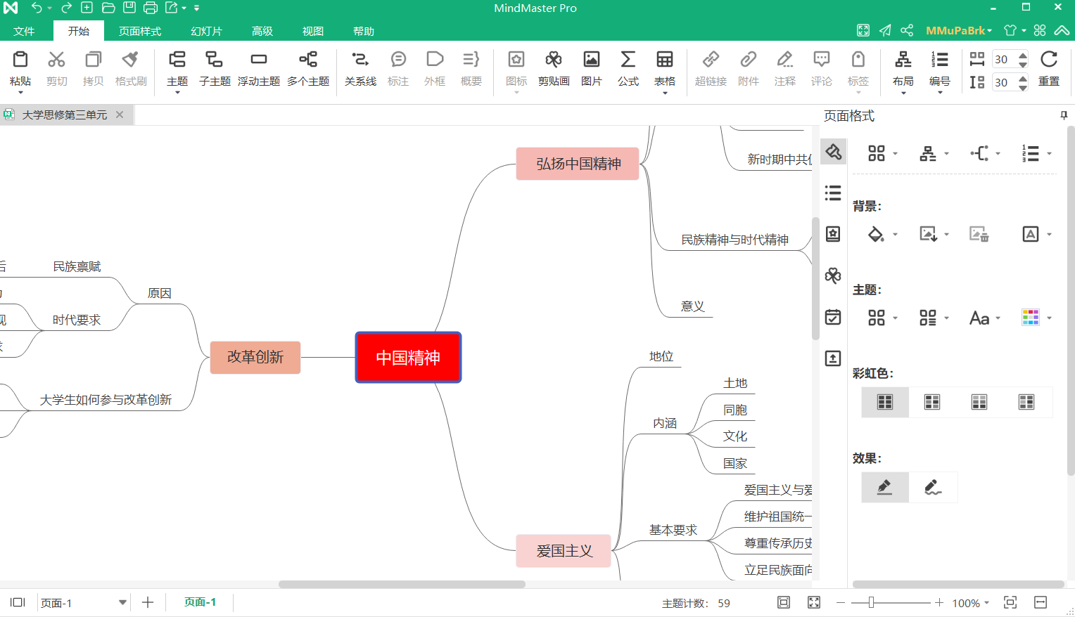The image size is (1075, 617).
Task: Toggle the page thumbnails panel icon
Action: tap(18, 602)
